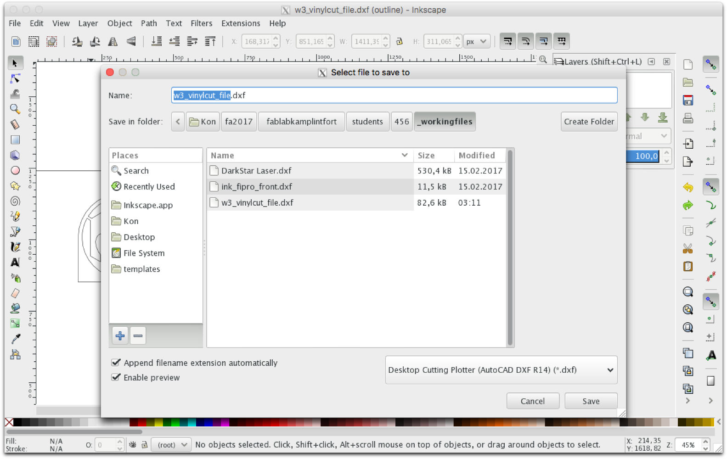Click the file name input field
This screenshot has width=727, height=459.
coord(394,95)
